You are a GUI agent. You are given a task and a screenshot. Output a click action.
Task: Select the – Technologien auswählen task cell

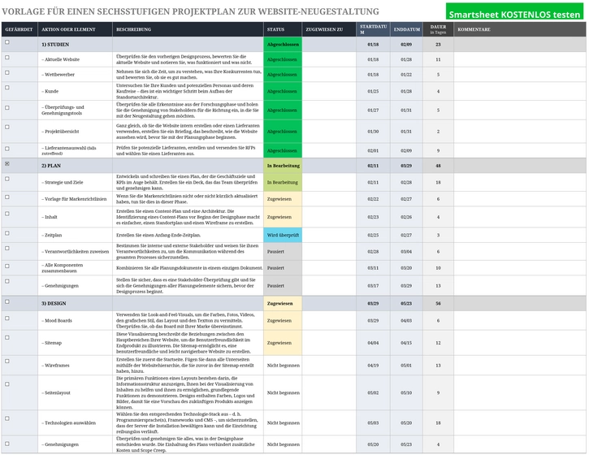pyautogui.click(x=75, y=423)
